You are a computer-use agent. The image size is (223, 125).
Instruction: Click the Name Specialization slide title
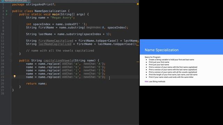coord(162,50)
